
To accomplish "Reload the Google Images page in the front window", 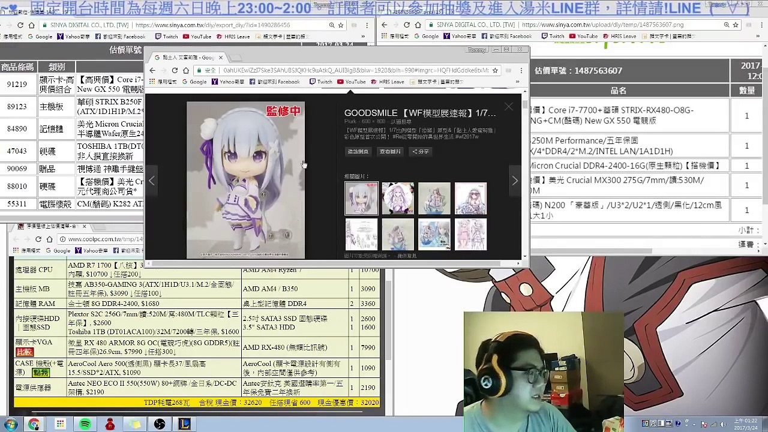I will 175,70.
